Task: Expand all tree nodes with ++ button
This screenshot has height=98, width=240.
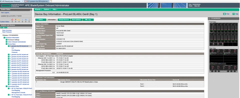Action: [2, 28]
